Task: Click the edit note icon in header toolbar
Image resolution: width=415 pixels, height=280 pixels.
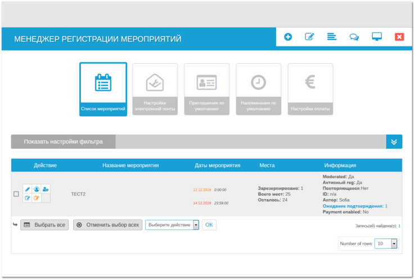Action: 309,37
